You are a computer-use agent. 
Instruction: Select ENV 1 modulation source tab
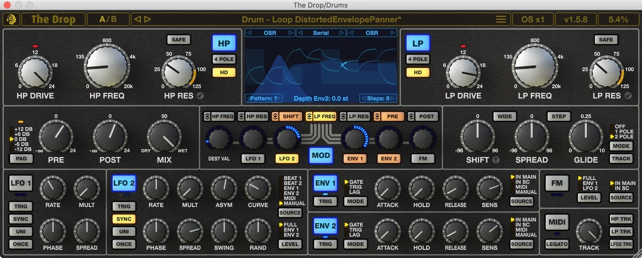355,159
